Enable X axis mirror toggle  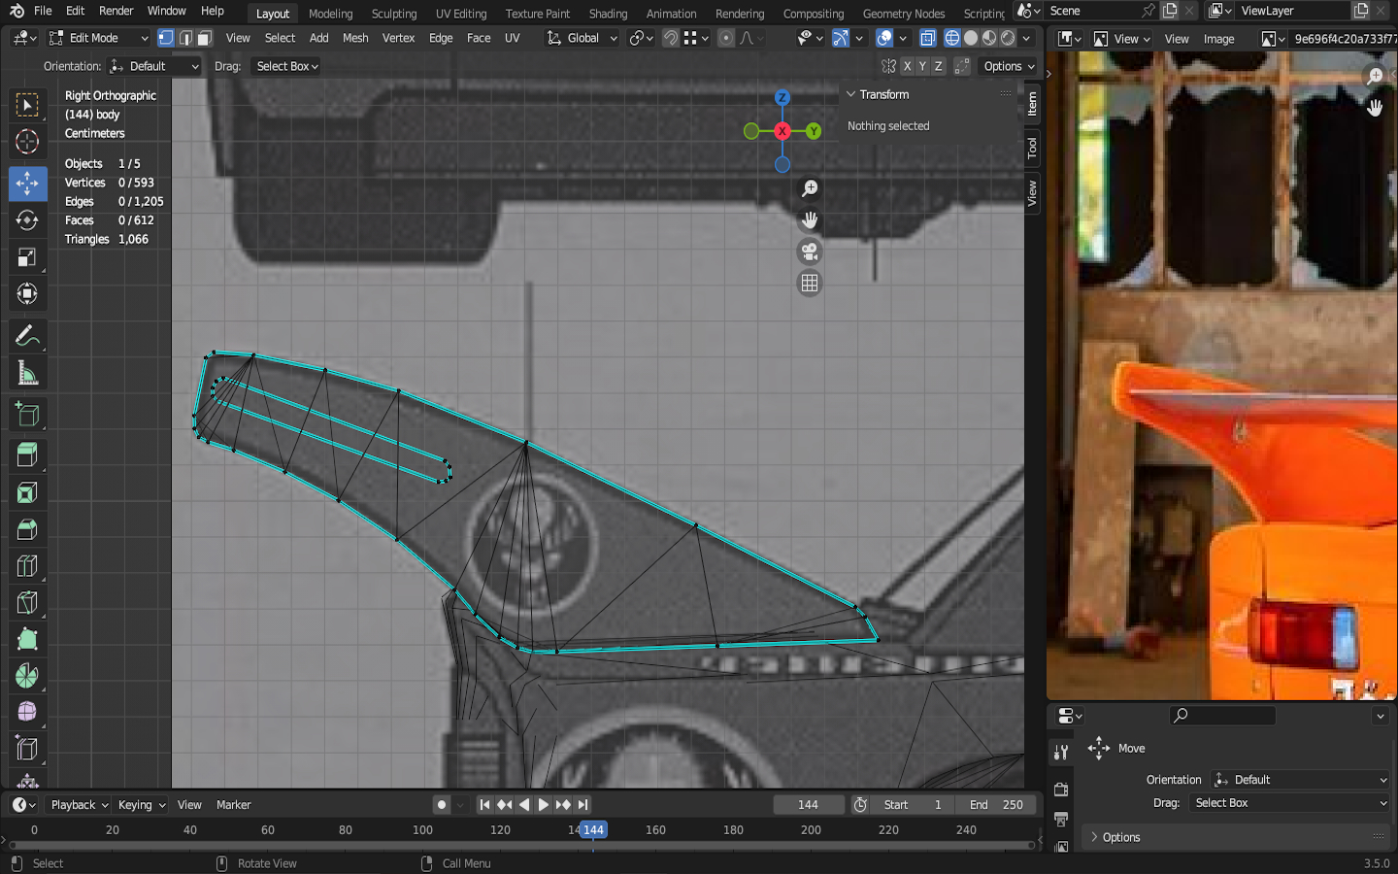[x=906, y=66]
